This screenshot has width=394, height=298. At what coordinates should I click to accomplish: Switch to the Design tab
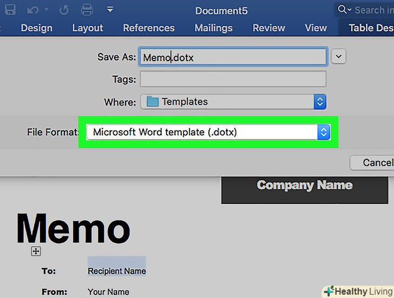coord(37,28)
